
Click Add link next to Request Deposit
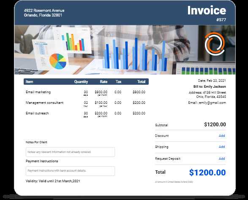222,158
